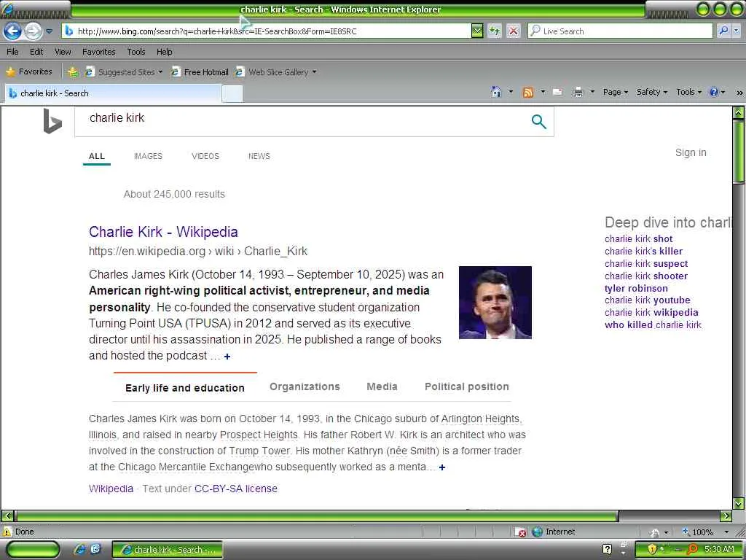Click the vertical scrollbar down arrow

click(x=739, y=503)
